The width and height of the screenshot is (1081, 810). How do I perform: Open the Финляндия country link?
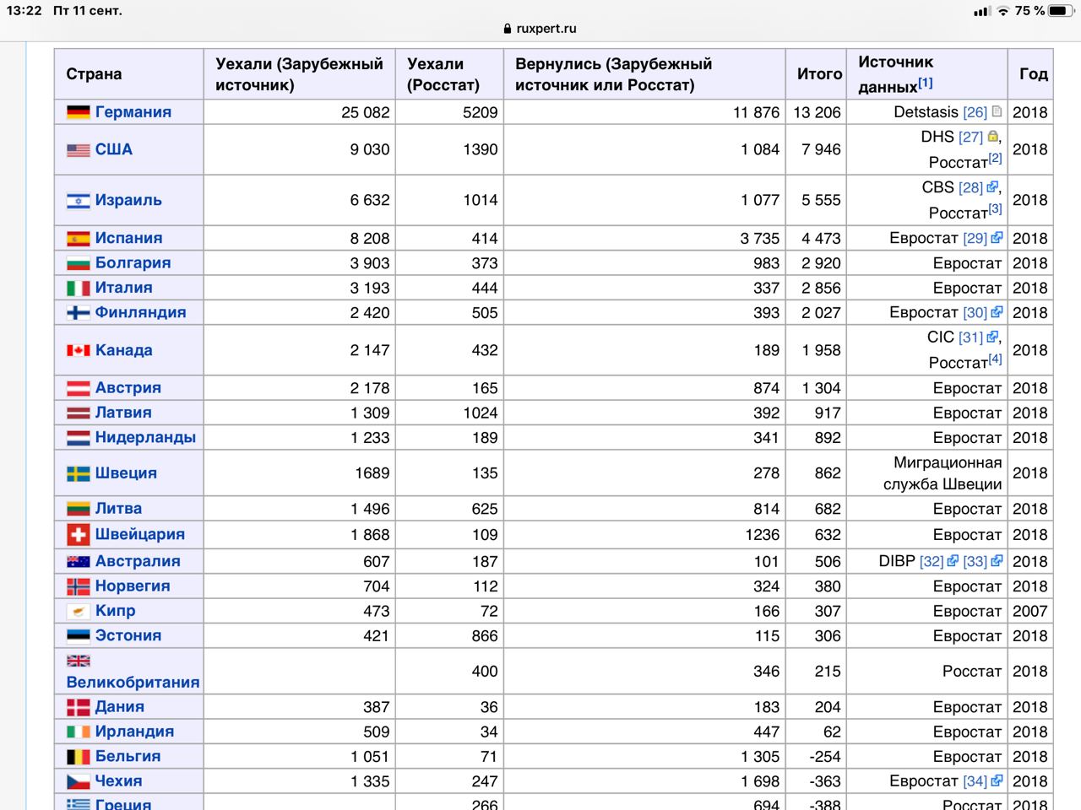pyautogui.click(x=141, y=312)
